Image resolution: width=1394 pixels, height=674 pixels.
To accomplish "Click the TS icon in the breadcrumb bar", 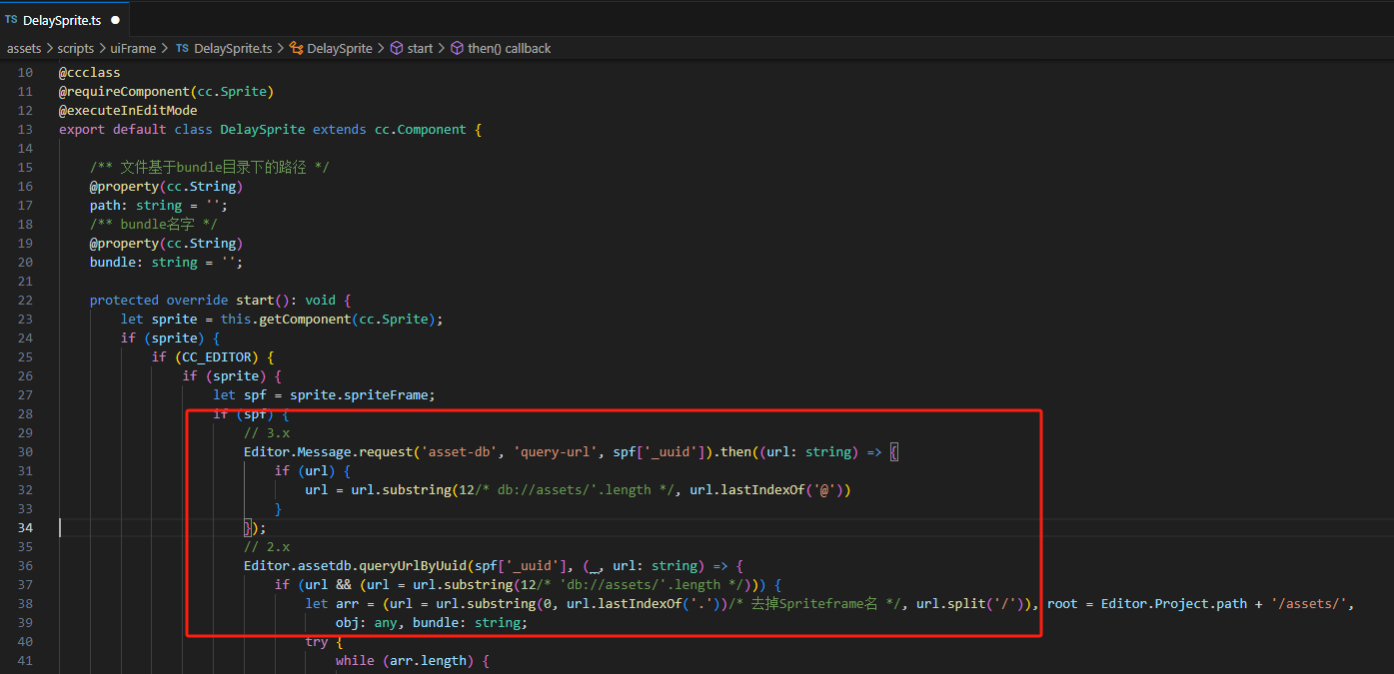I will point(182,48).
